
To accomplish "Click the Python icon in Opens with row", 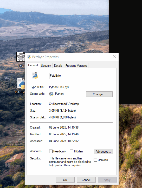I will tap(51, 94).
